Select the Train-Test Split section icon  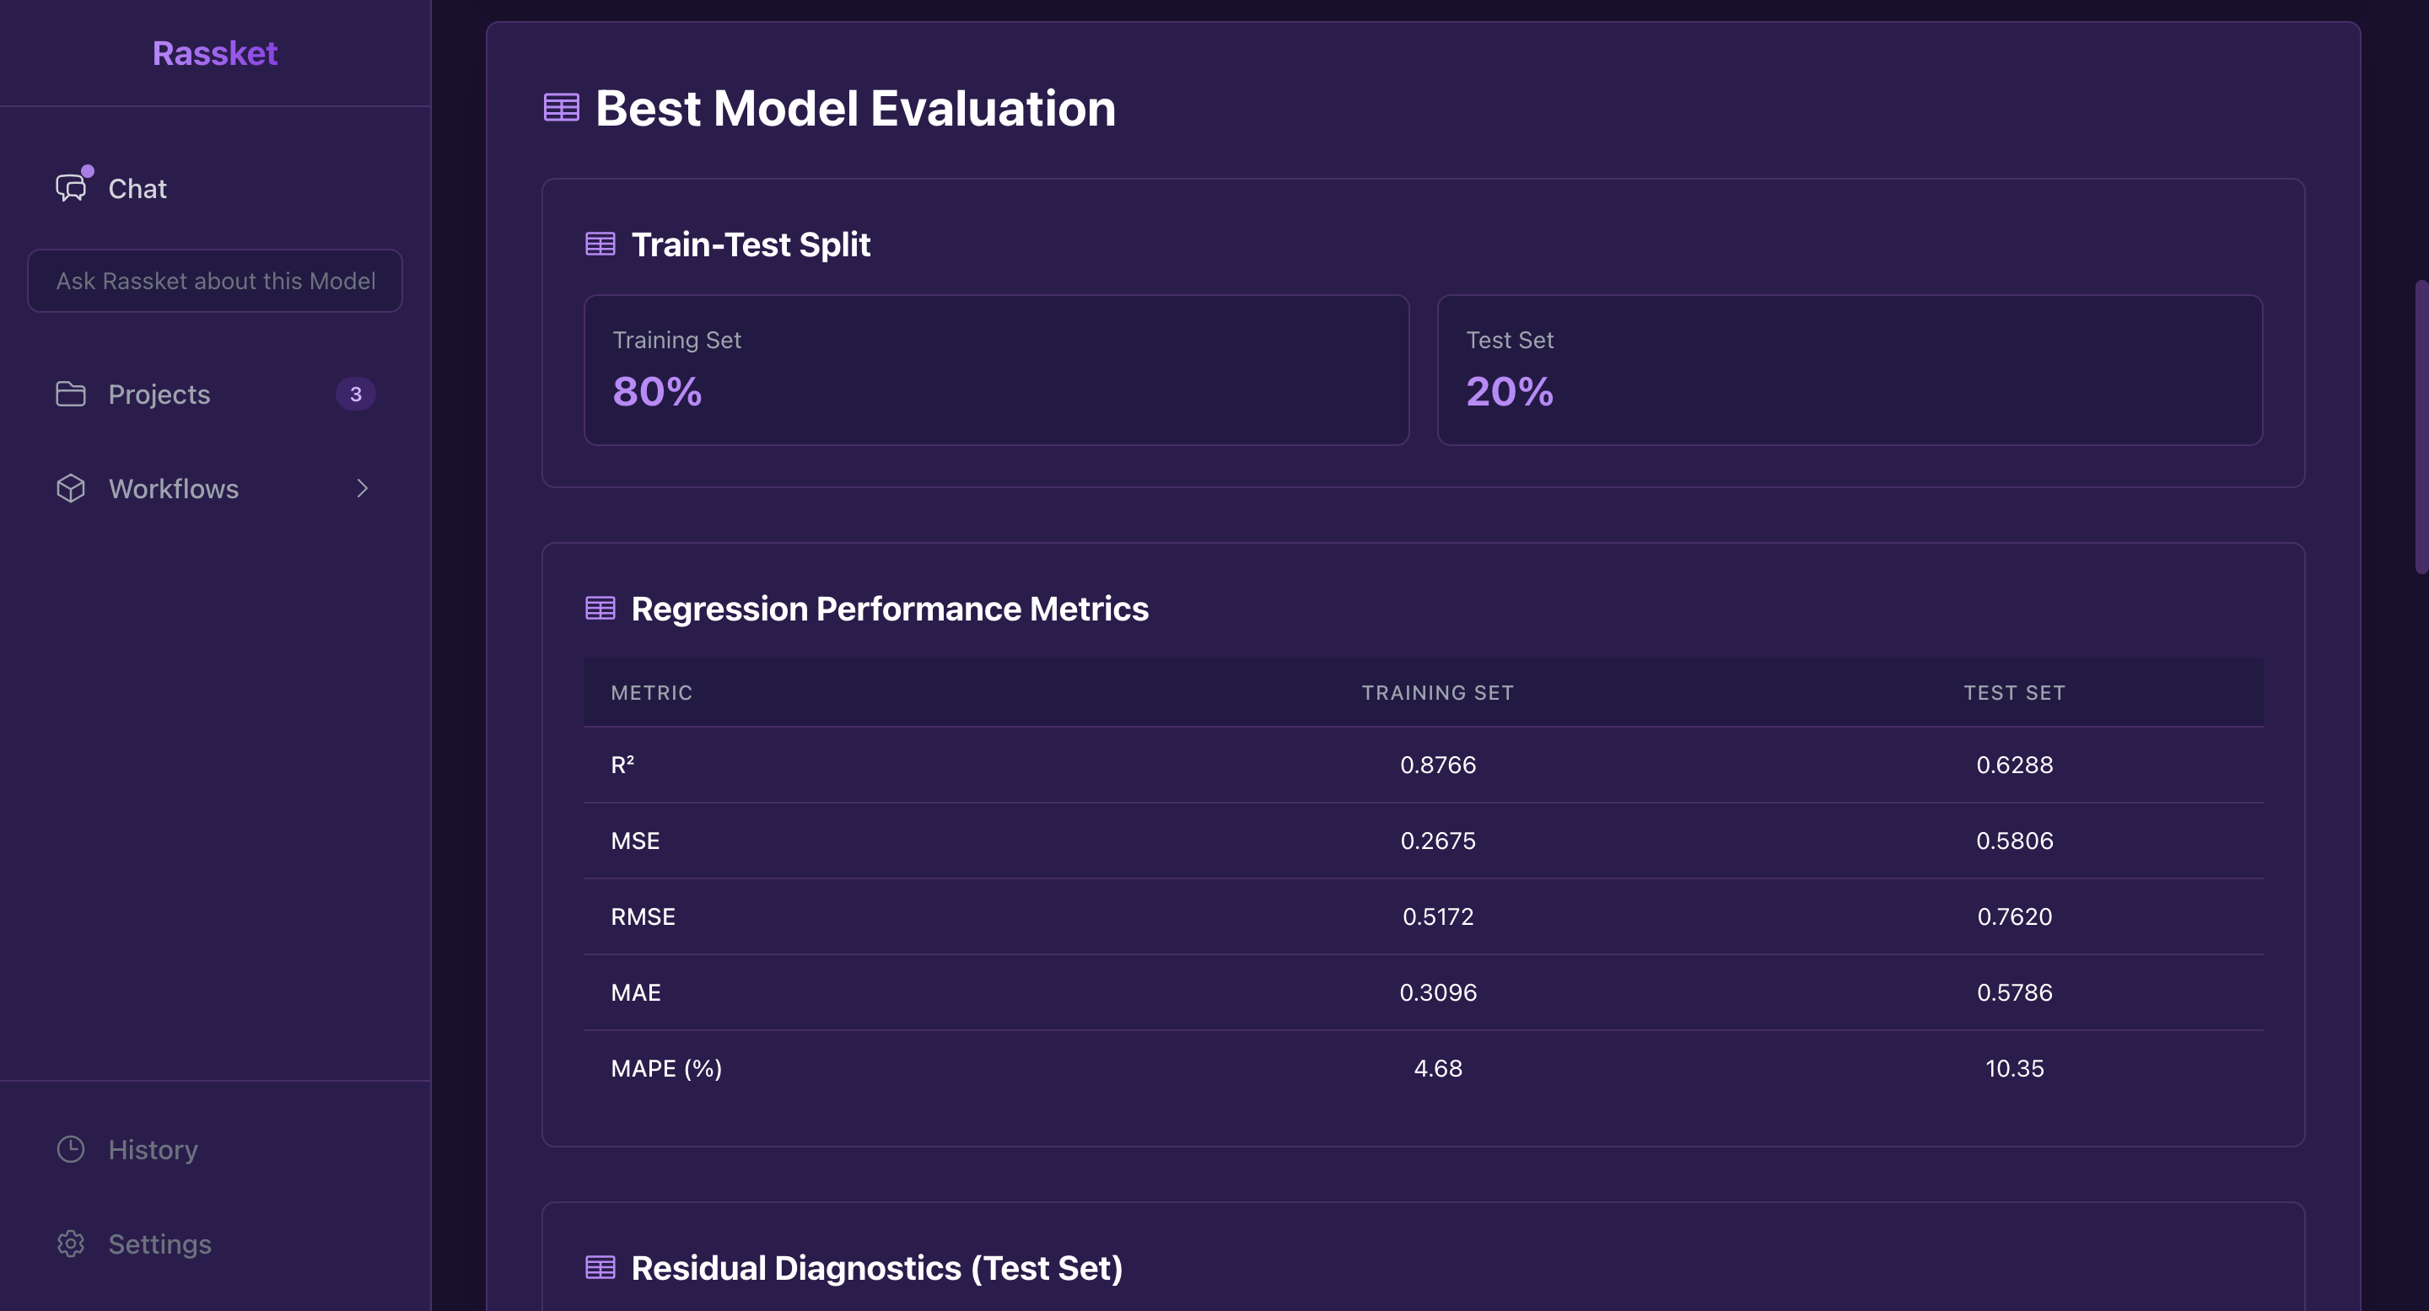click(x=601, y=243)
